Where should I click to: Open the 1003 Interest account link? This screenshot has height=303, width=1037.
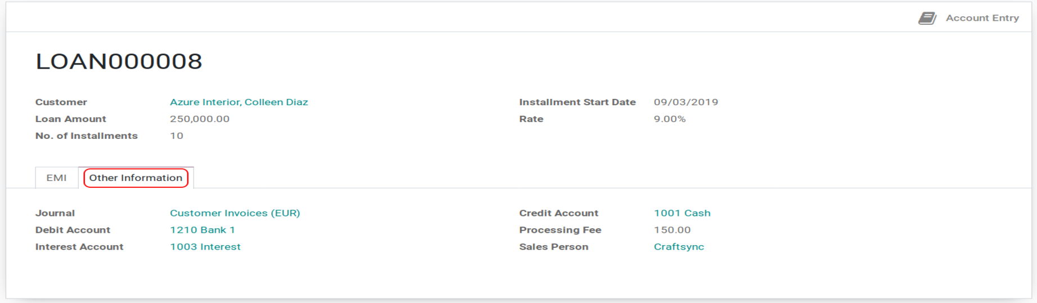click(x=205, y=247)
